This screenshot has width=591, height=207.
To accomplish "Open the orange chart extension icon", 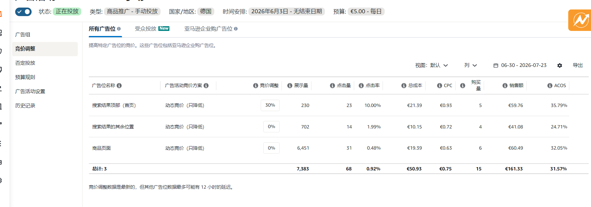I will 580,20.
